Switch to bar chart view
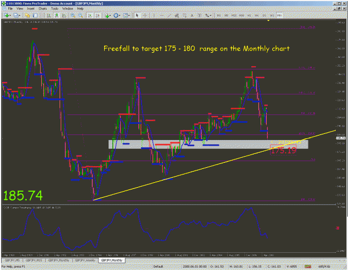Viewport: 348px width, 270px height. 48,16
